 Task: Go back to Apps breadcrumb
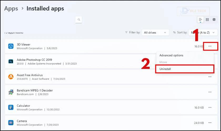pos(11,9)
